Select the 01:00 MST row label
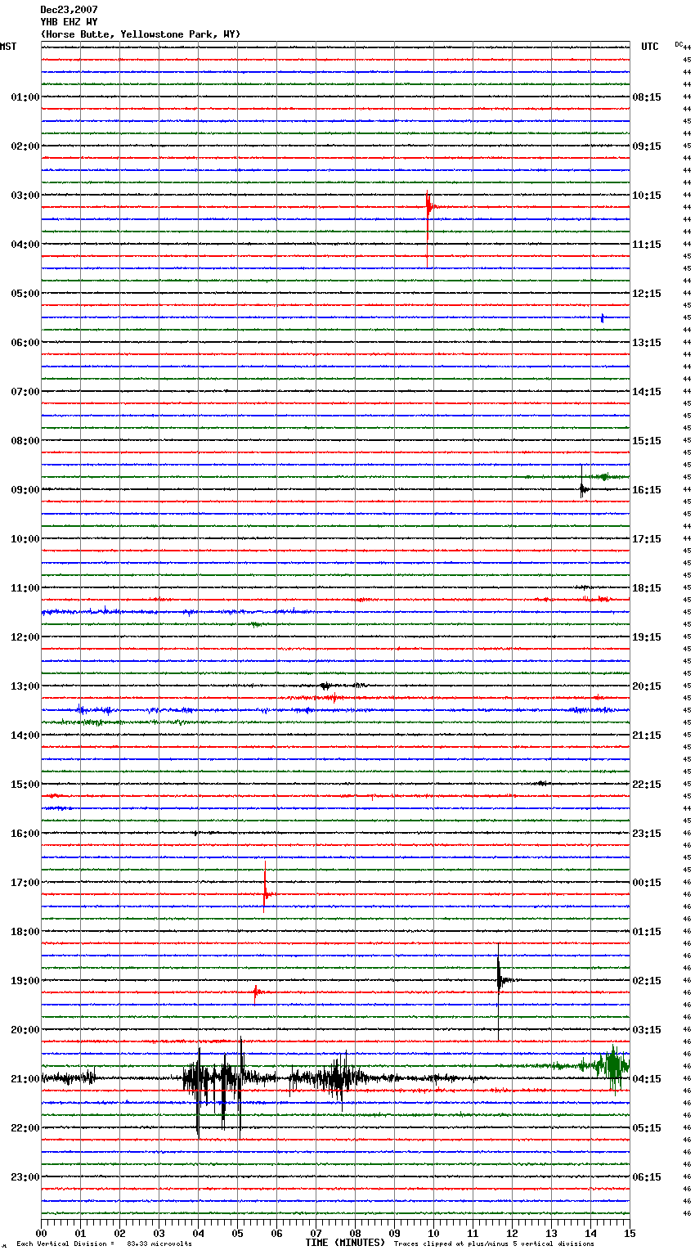This screenshot has height=1255, width=695. (x=25, y=97)
